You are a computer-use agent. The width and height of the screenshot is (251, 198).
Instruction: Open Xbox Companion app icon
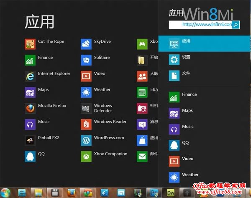pos(86,156)
